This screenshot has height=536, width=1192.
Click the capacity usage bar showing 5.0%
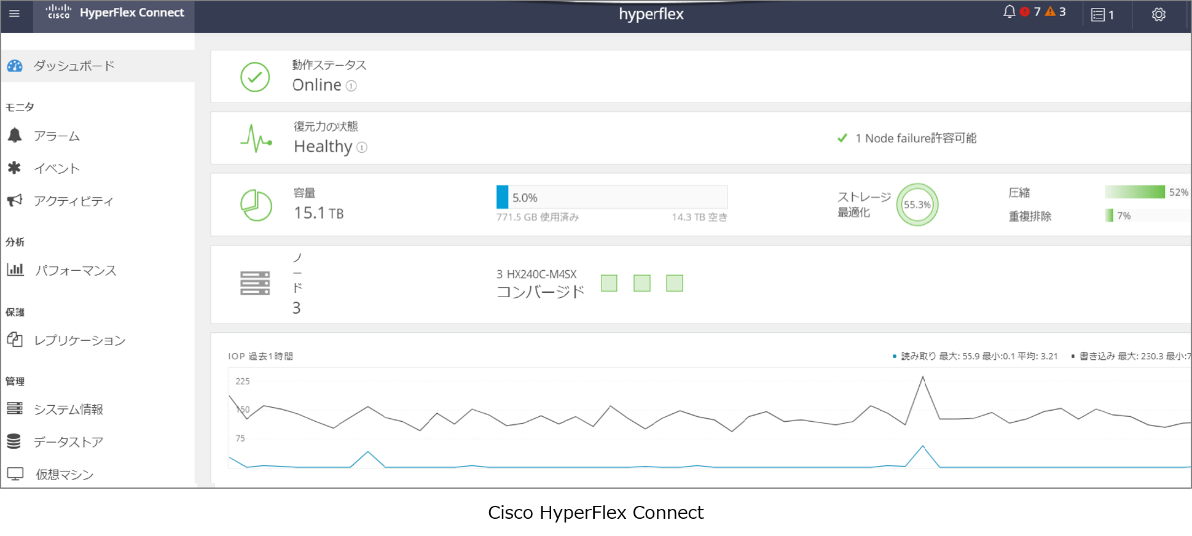coord(612,197)
